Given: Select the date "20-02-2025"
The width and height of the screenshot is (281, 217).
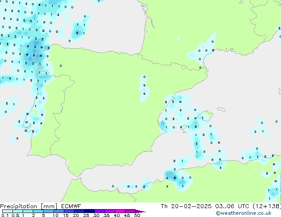Looking at the screenshot, I should [x=191, y=206].
